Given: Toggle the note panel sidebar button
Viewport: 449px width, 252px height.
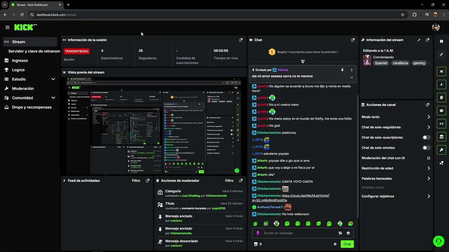Looking at the screenshot, I should point(441,98).
